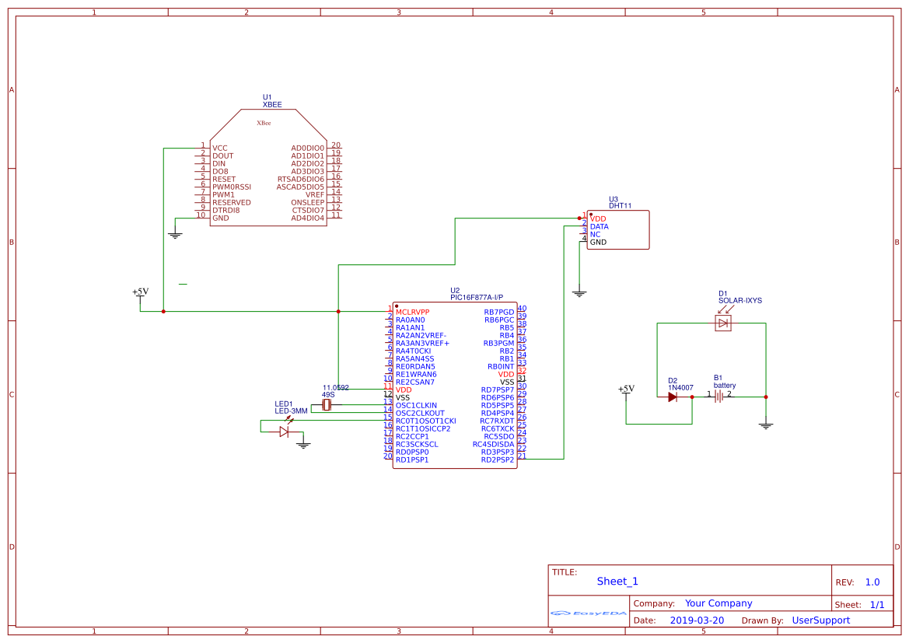Click the ground symbol below the XBee GND pin
The image size is (909, 643).
point(175,235)
